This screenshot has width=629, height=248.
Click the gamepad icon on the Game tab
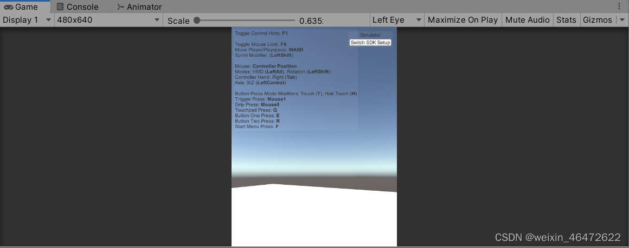[x=8, y=7]
